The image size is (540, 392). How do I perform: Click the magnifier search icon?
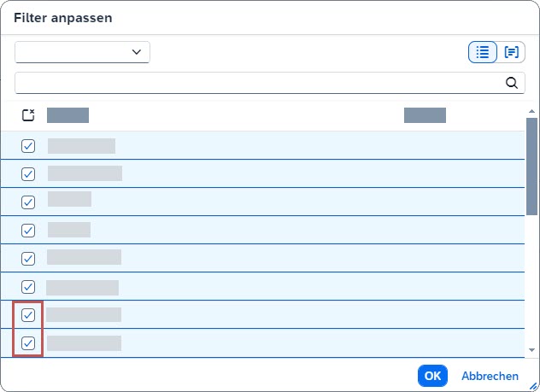512,83
